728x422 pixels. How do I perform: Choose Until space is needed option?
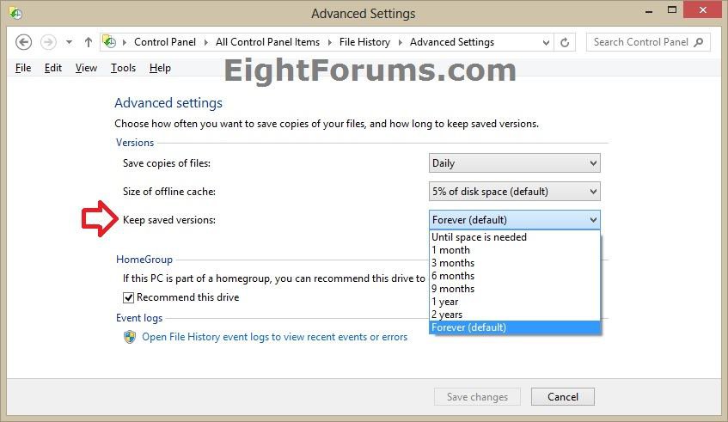(515, 237)
